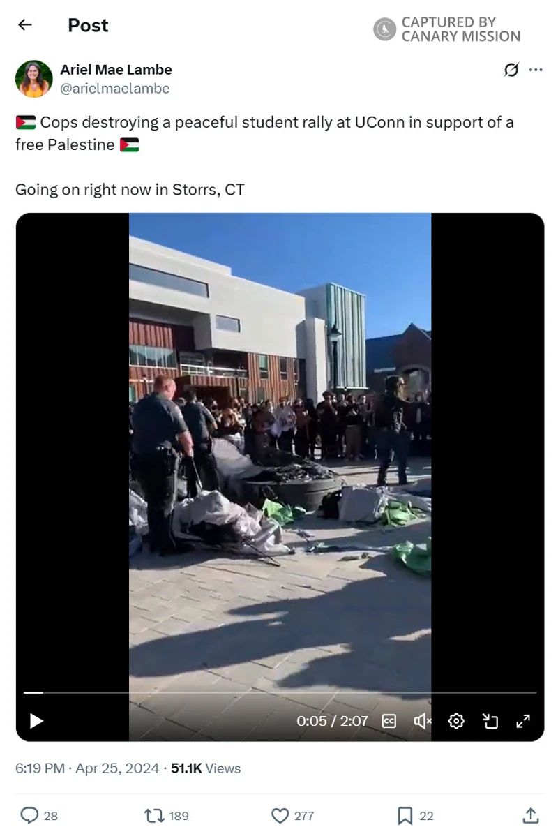Expand video to fullscreen
558x834 pixels.
point(523,721)
